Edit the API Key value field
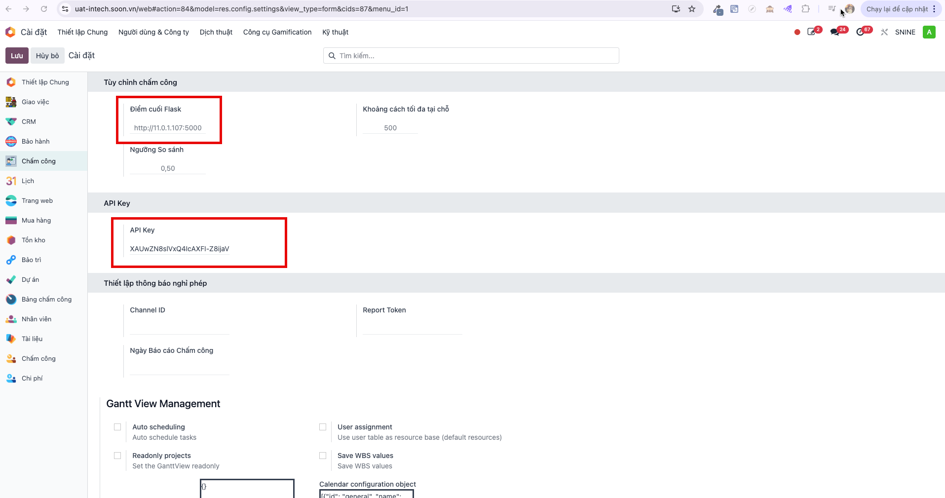 click(x=180, y=249)
